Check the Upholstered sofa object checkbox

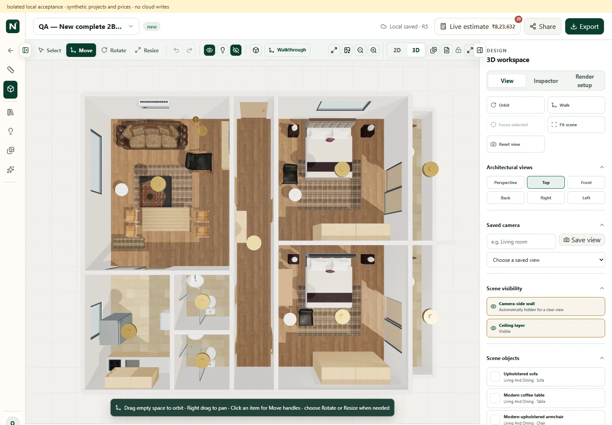[x=495, y=377]
